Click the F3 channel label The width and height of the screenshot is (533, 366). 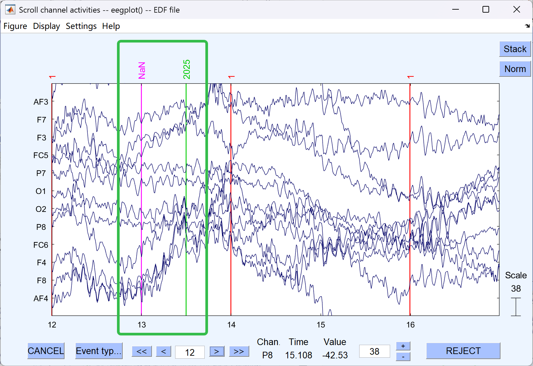(x=42, y=138)
